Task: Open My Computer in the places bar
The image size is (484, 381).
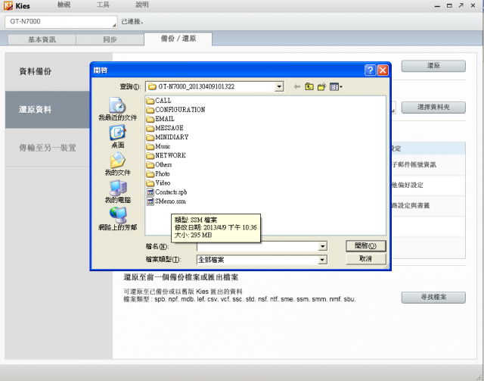Action: 117,192
